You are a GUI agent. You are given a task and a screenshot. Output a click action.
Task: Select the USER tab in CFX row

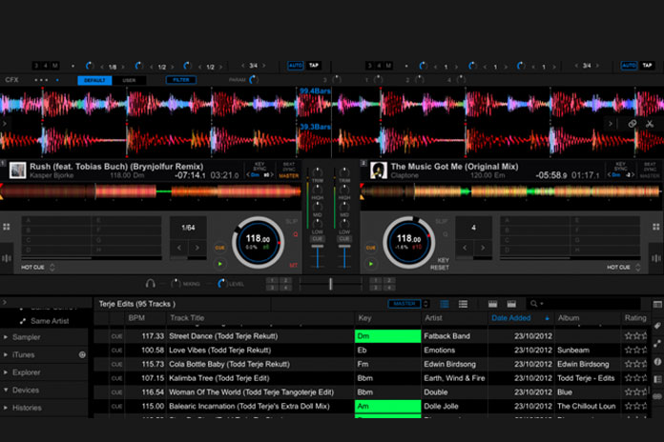coord(130,80)
